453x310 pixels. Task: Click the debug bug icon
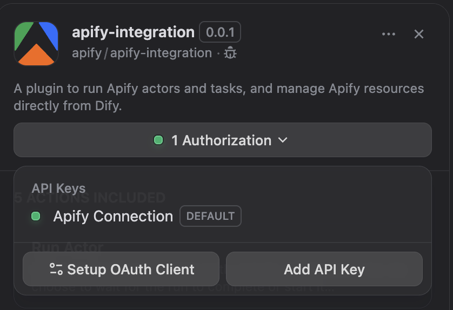tap(230, 53)
